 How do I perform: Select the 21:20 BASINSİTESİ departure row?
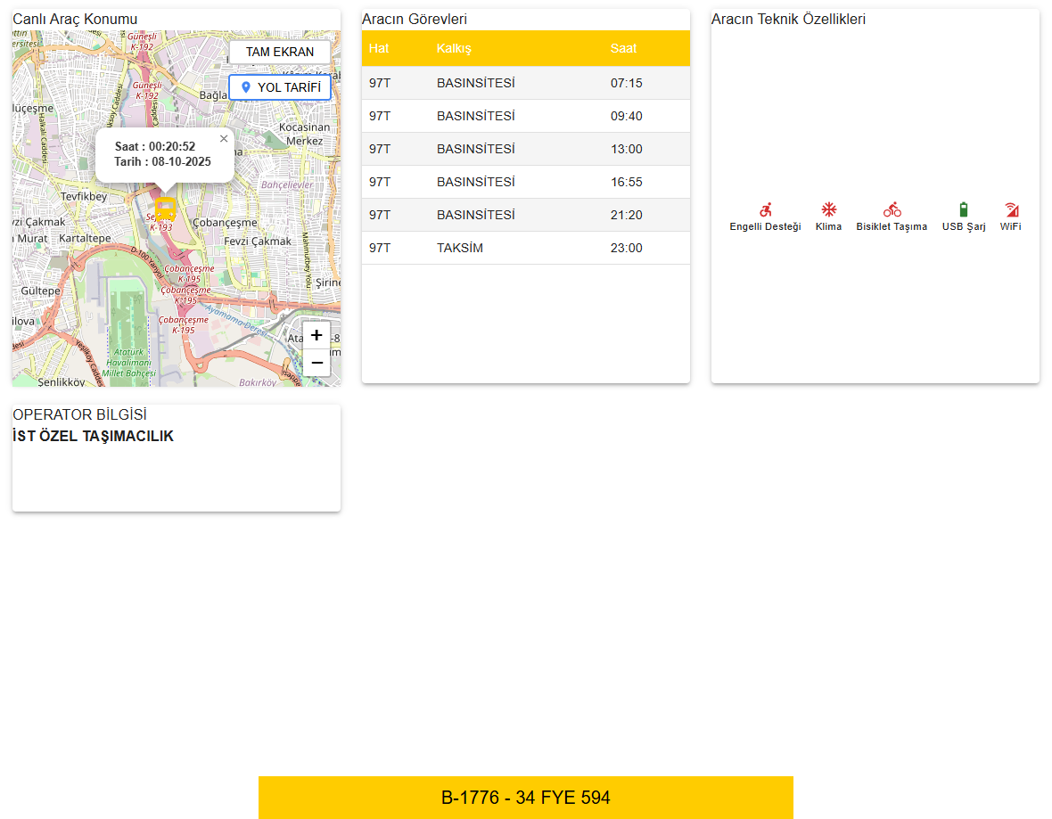coord(525,215)
